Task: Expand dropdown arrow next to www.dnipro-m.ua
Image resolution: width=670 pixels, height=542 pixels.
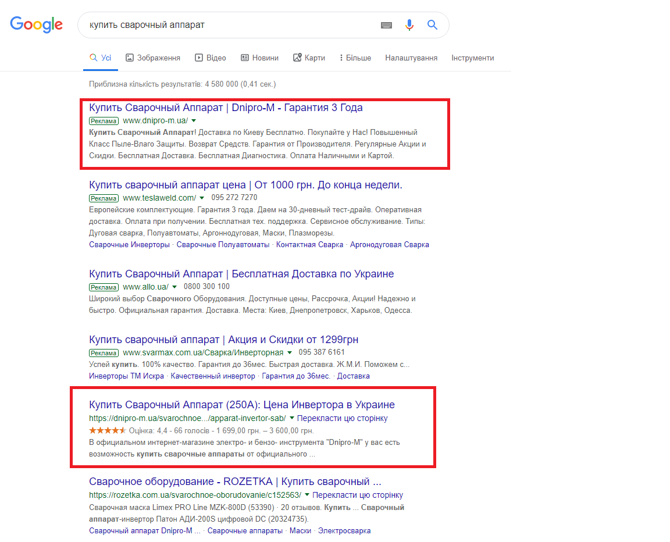Action: click(194, 121)
